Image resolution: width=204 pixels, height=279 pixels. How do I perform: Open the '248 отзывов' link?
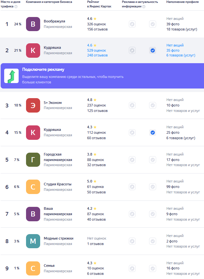pos(97,55)
